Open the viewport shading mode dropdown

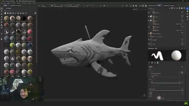(x=139, y=9)
